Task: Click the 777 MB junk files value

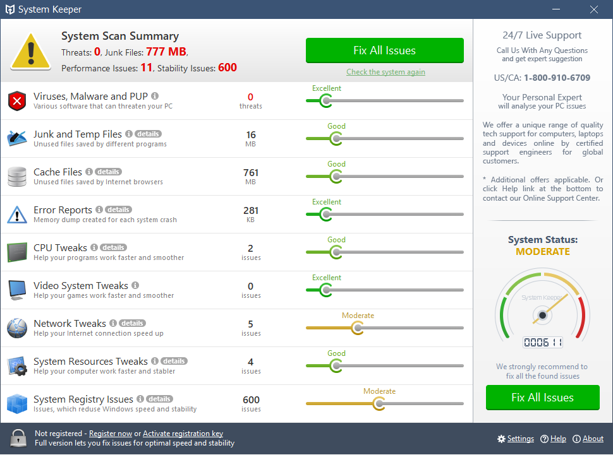Action: [x=166, y=52]
